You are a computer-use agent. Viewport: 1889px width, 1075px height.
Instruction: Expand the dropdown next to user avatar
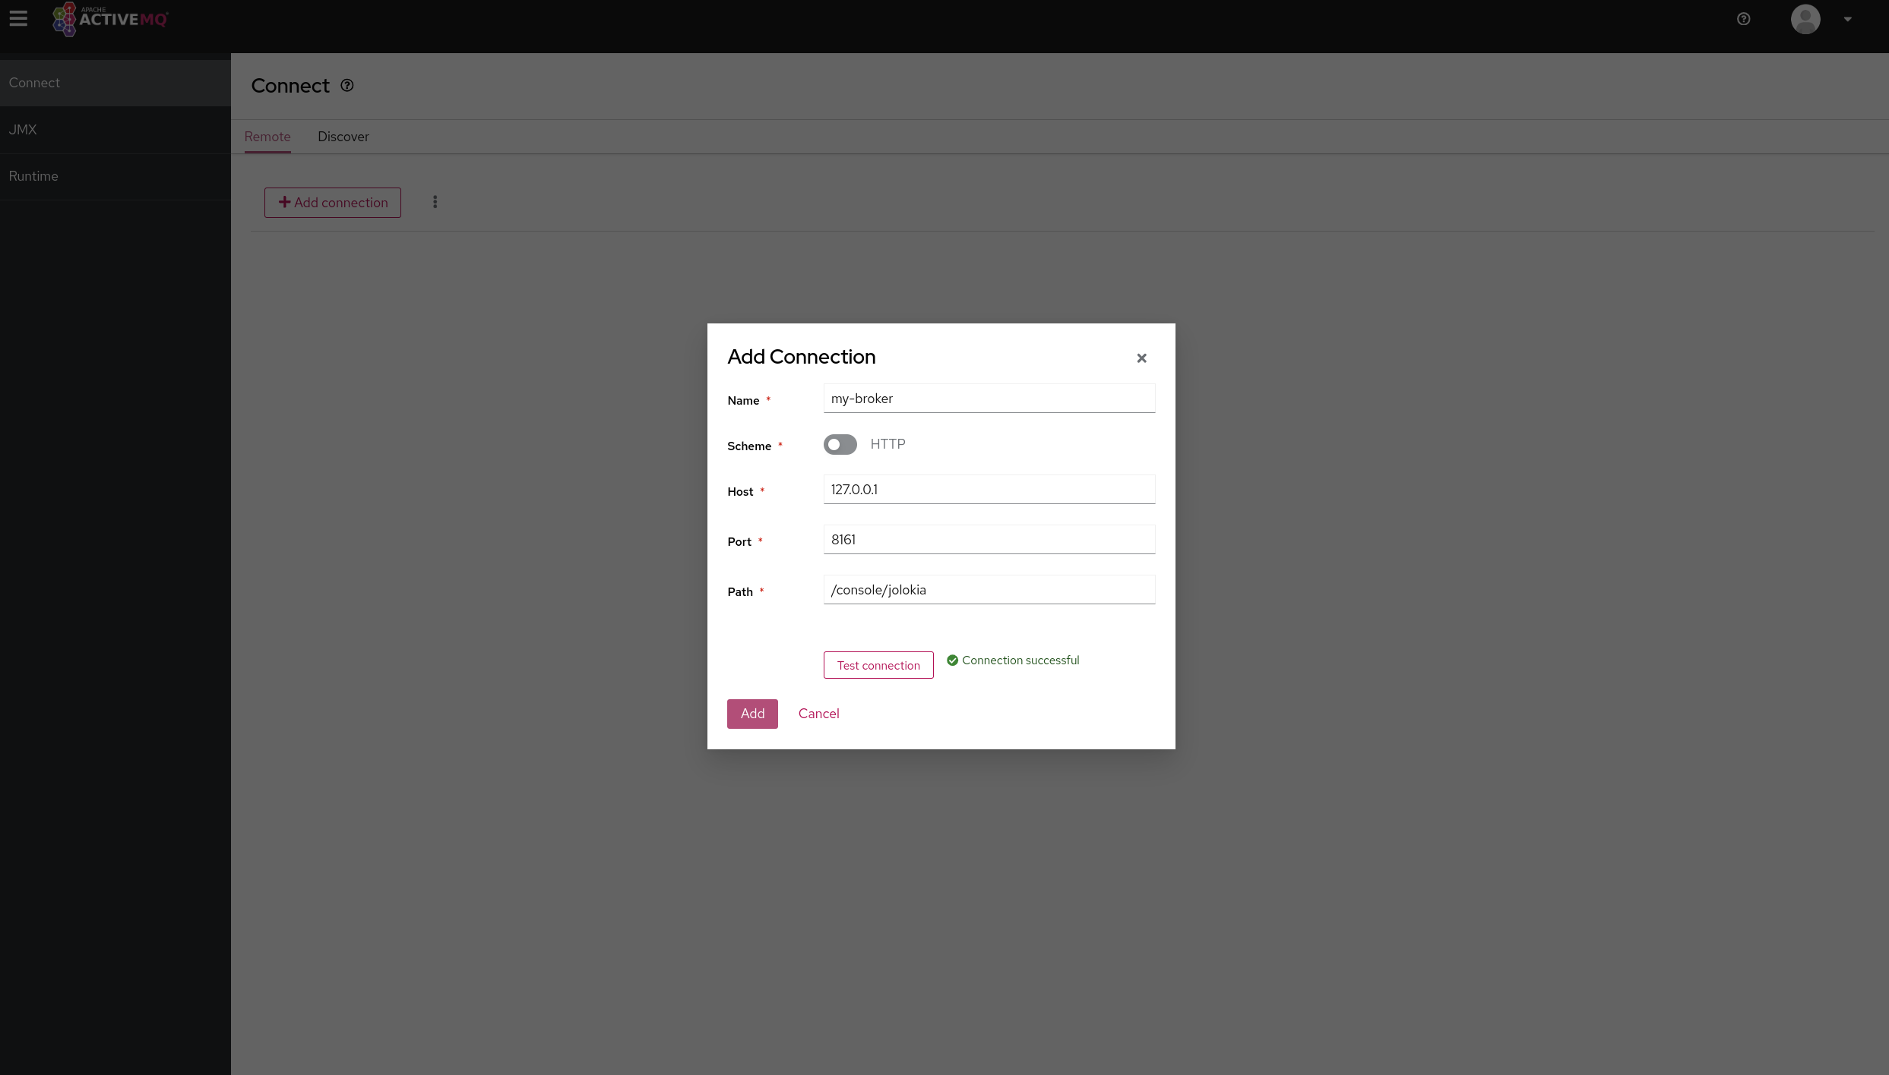[x=1849, y=20]
